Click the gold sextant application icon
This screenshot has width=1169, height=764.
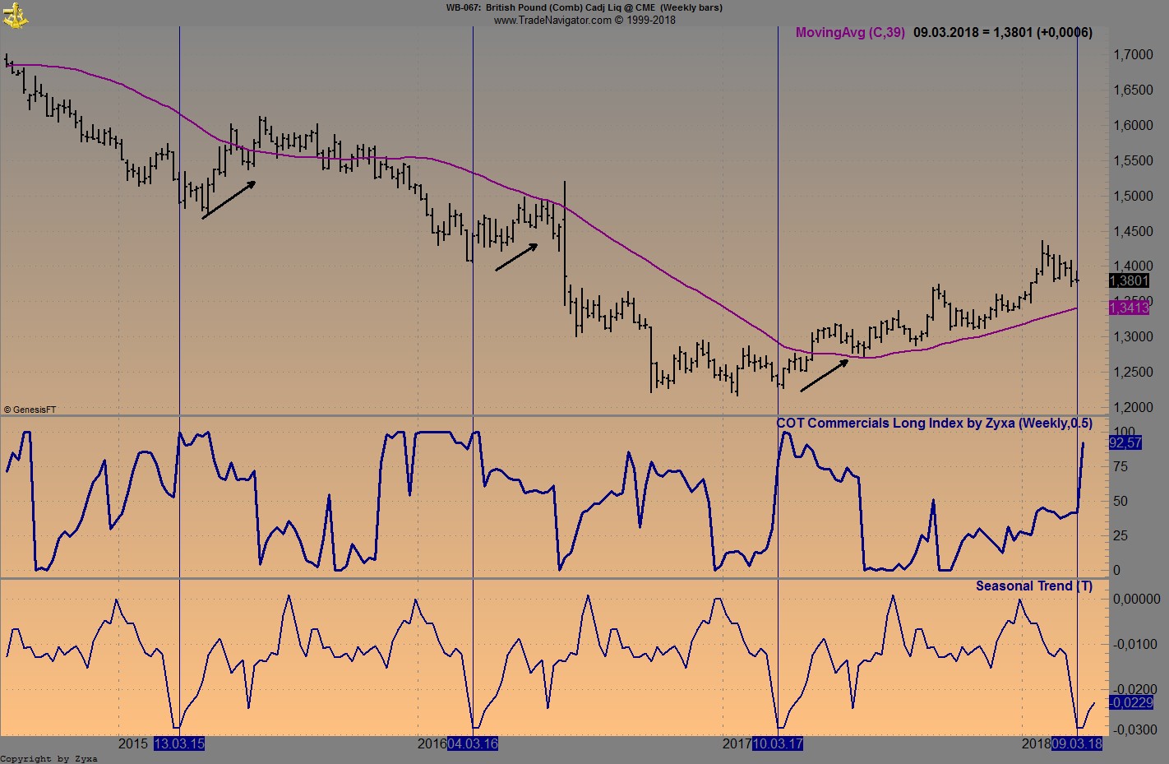coord(16,16)
